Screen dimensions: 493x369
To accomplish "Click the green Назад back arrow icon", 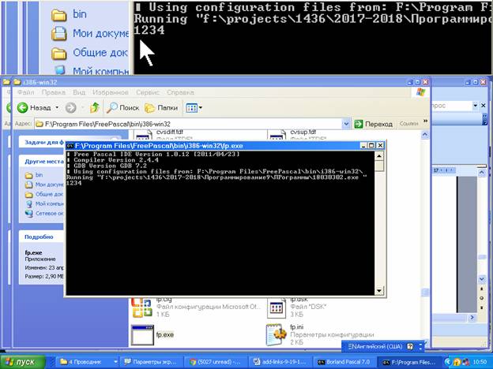I will click(22, 107).
